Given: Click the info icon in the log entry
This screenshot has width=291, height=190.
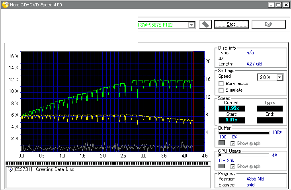Looking at the screenshot, I should 10,169.
